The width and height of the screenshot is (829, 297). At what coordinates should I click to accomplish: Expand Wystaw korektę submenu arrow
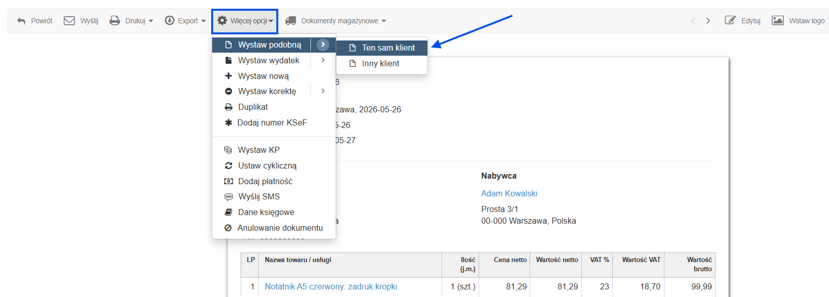323,91
